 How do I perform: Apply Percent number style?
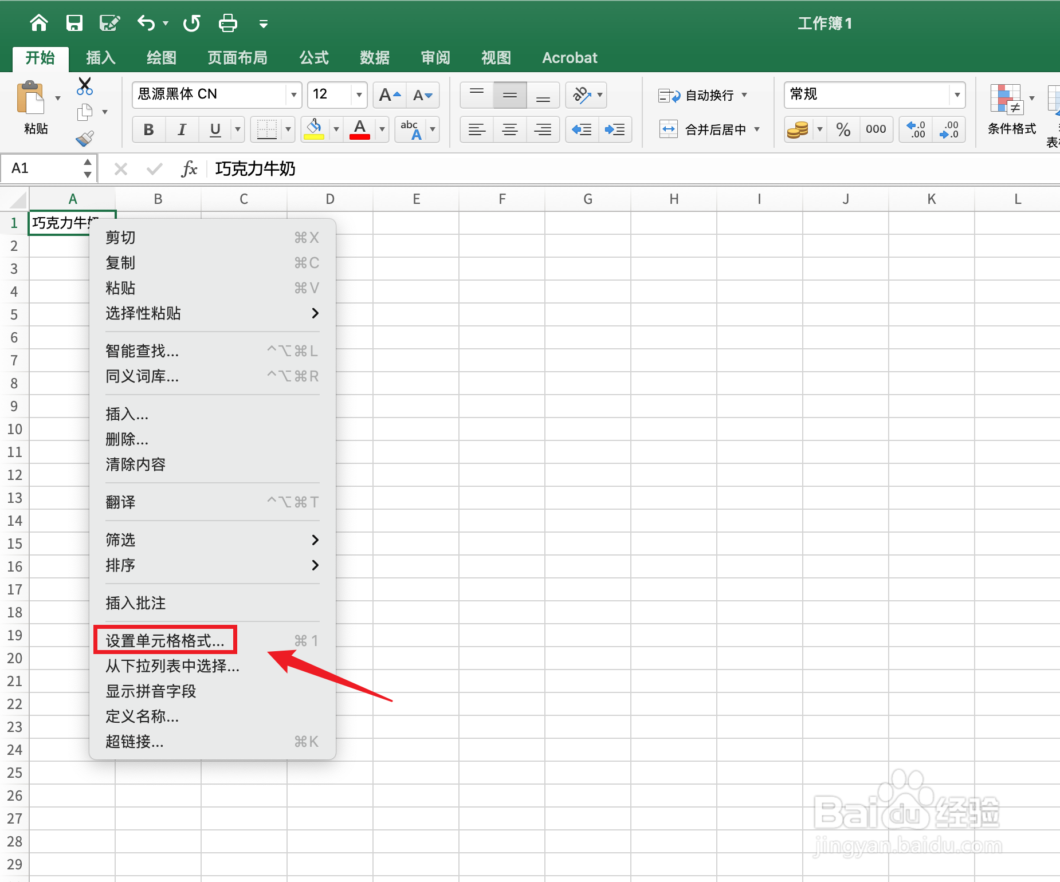point(843,129)
